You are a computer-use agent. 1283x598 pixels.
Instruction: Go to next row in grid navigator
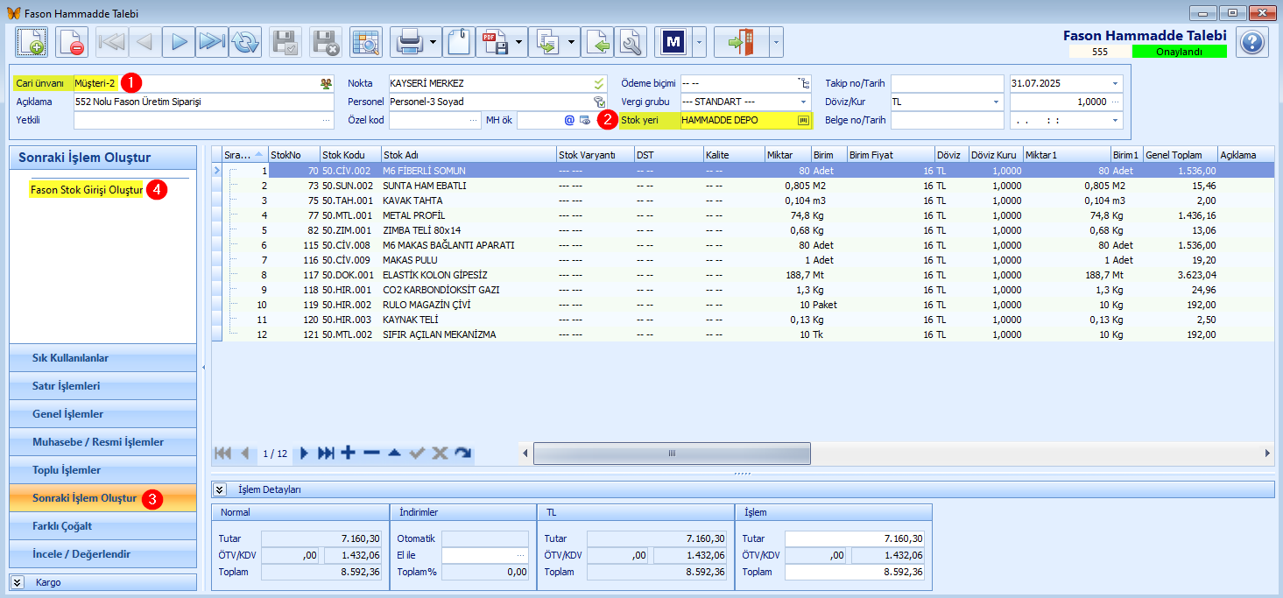[304, 453]
